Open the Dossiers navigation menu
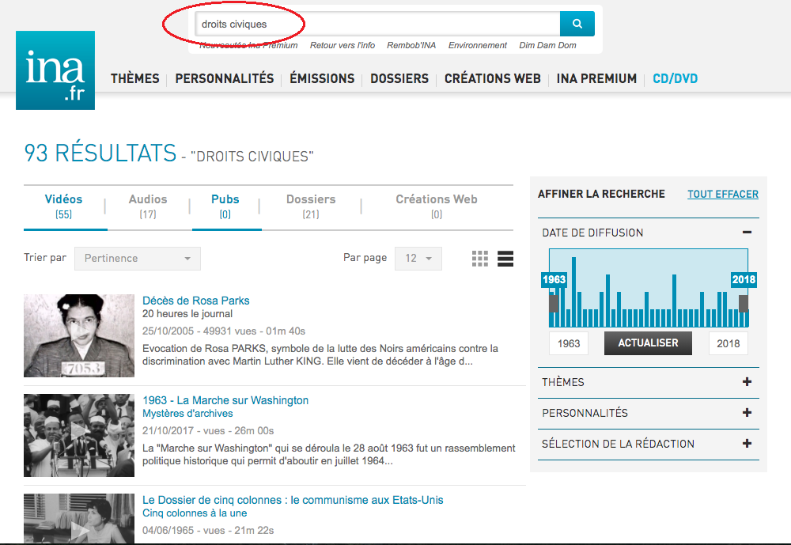 click(x=399, y=79)
